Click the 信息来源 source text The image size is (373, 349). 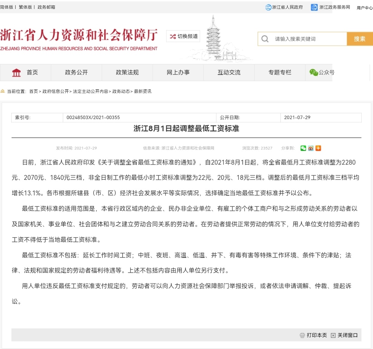point(179,148)
